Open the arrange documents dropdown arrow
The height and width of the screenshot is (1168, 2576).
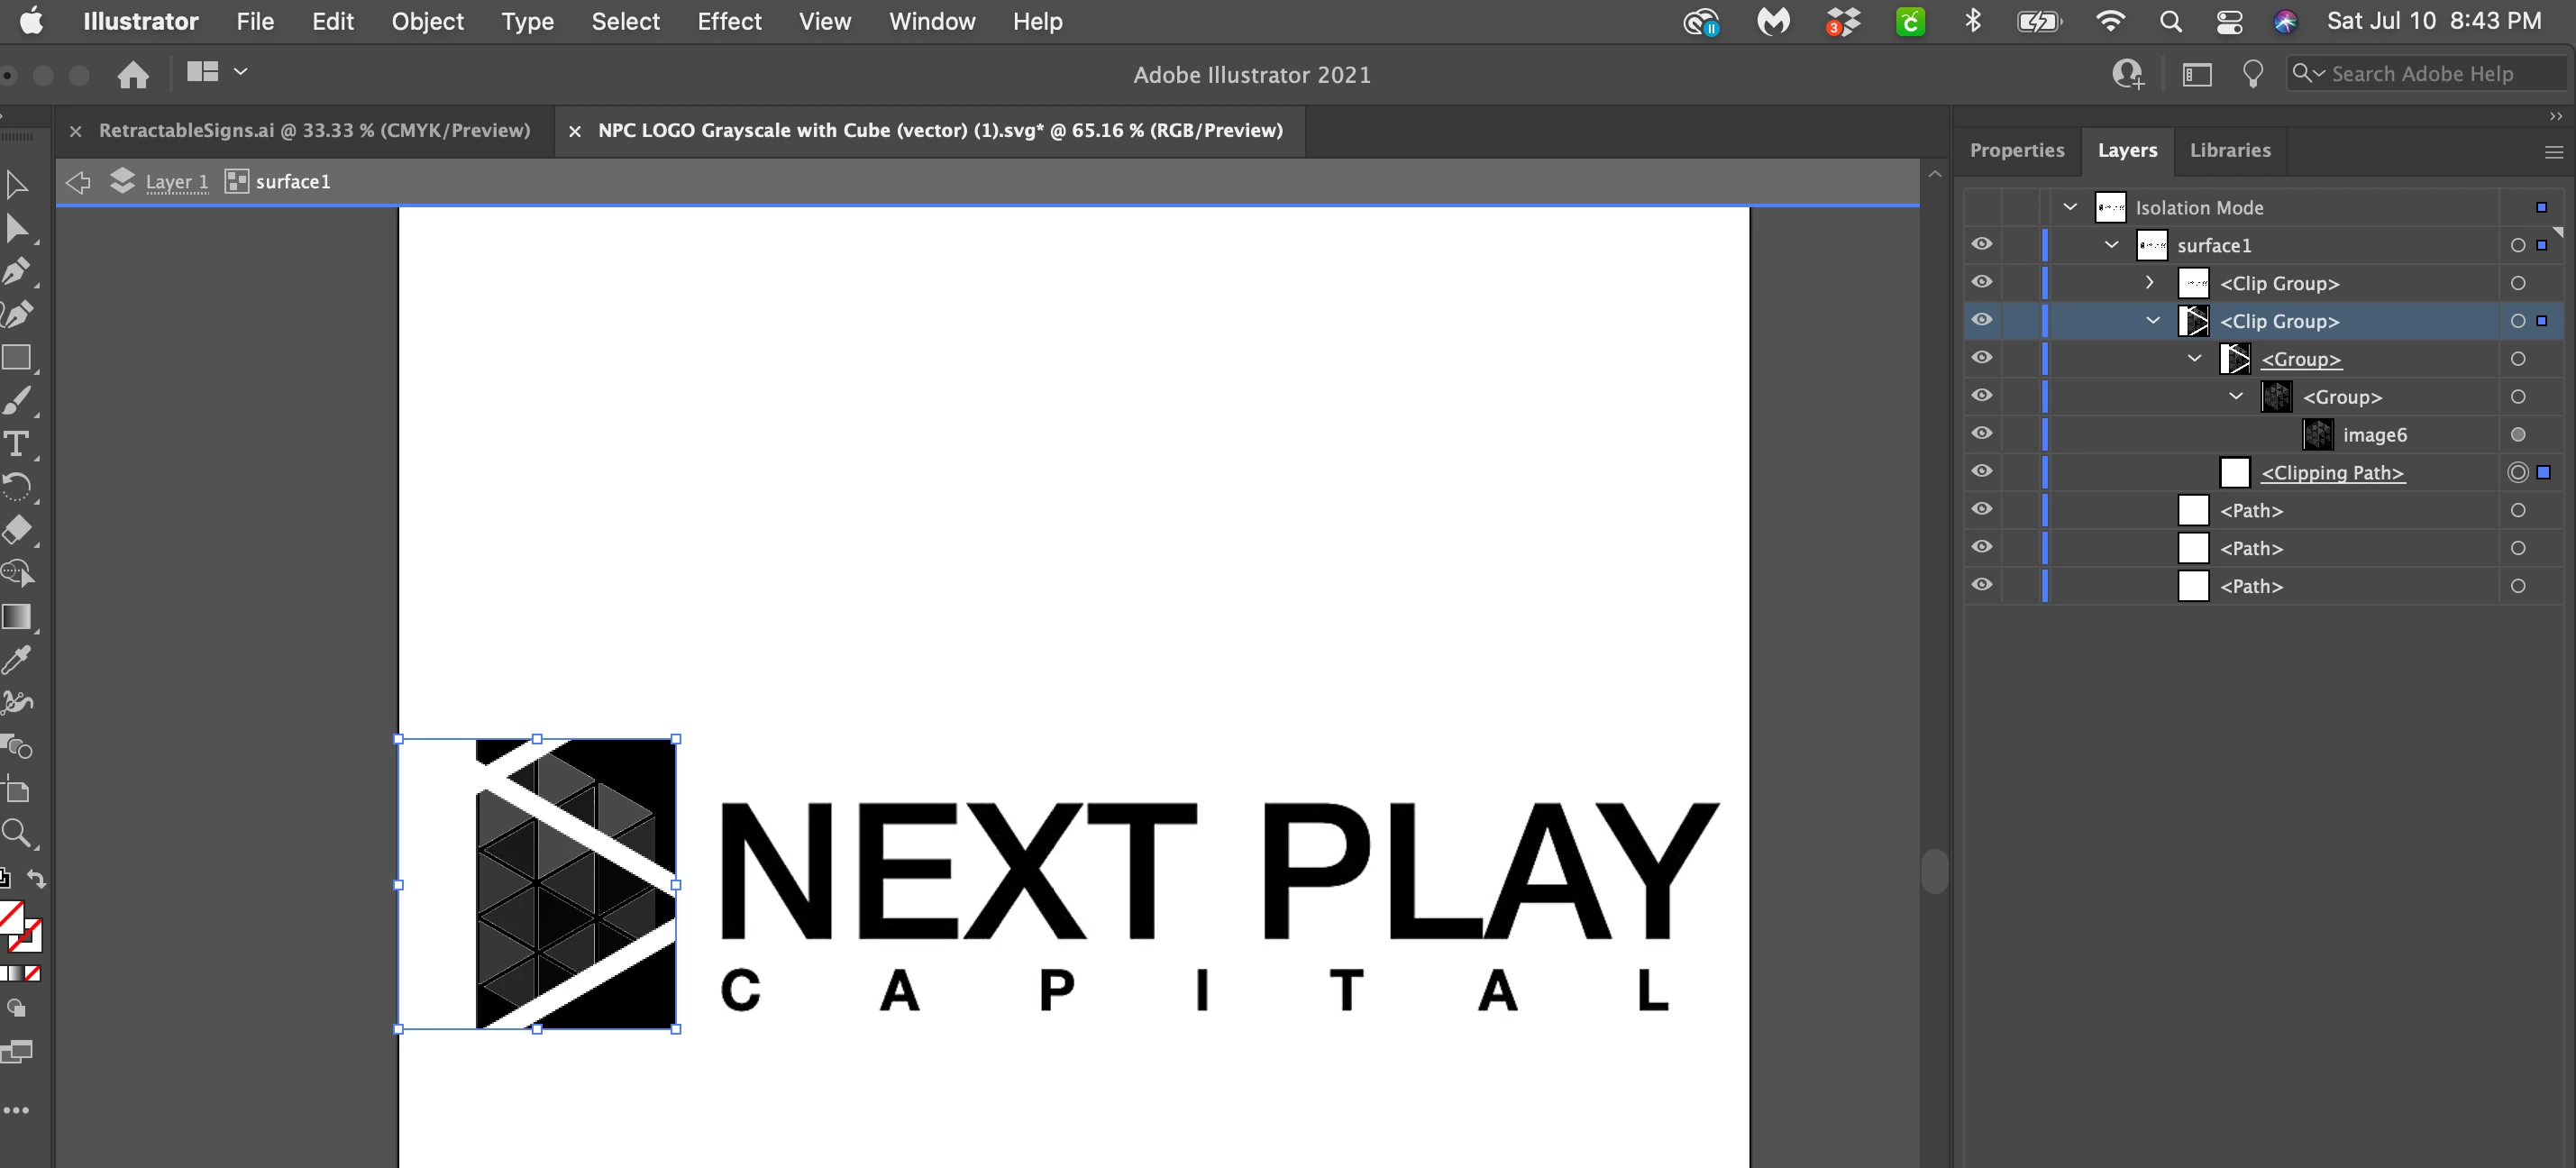[240, 72]
